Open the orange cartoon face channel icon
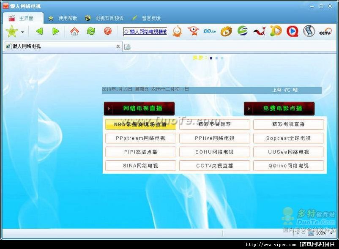 (177, 31)
